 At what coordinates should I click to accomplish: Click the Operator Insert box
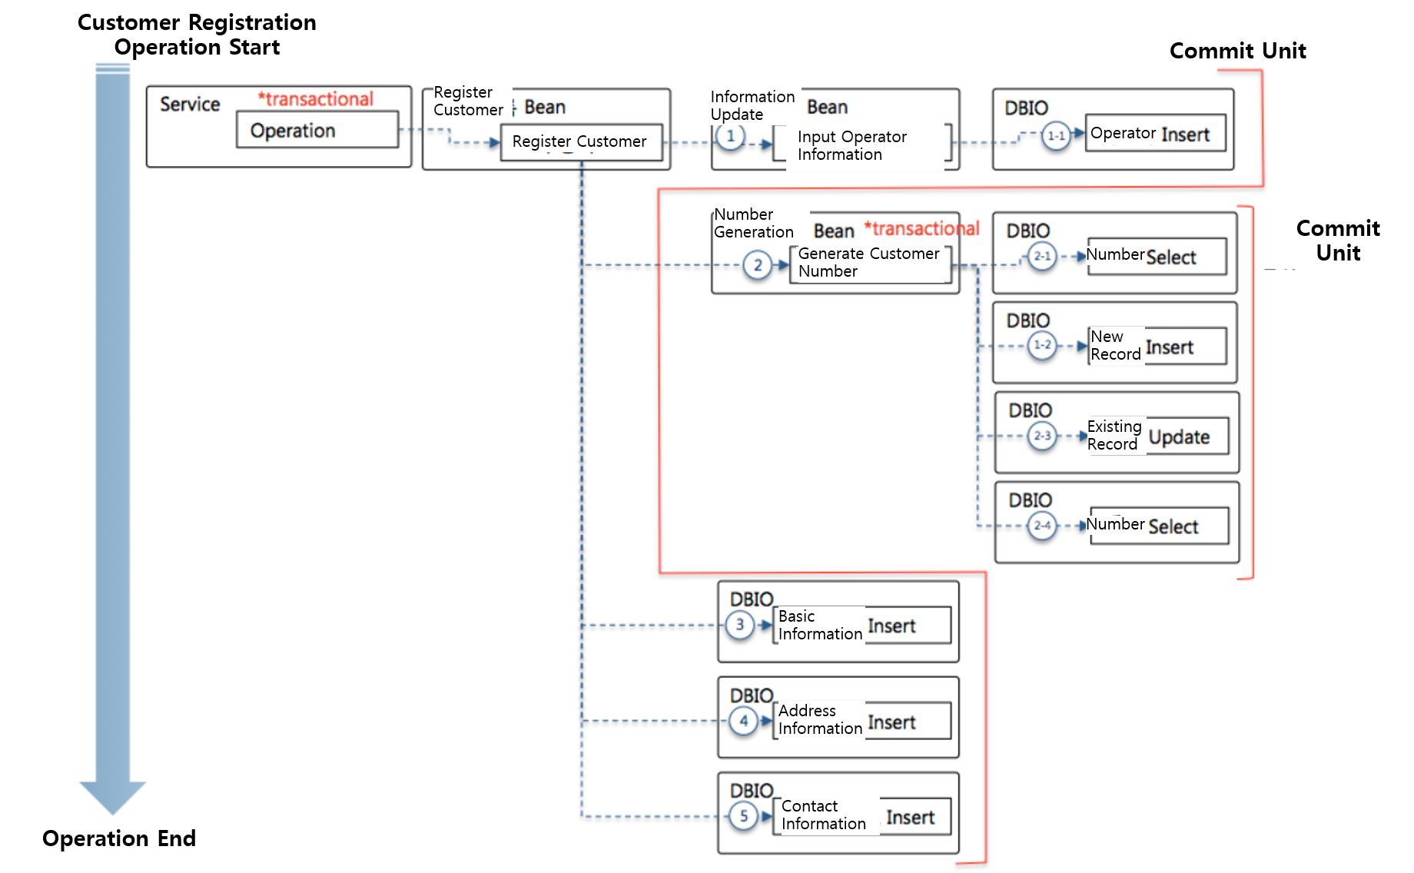tap(1154, 134)
